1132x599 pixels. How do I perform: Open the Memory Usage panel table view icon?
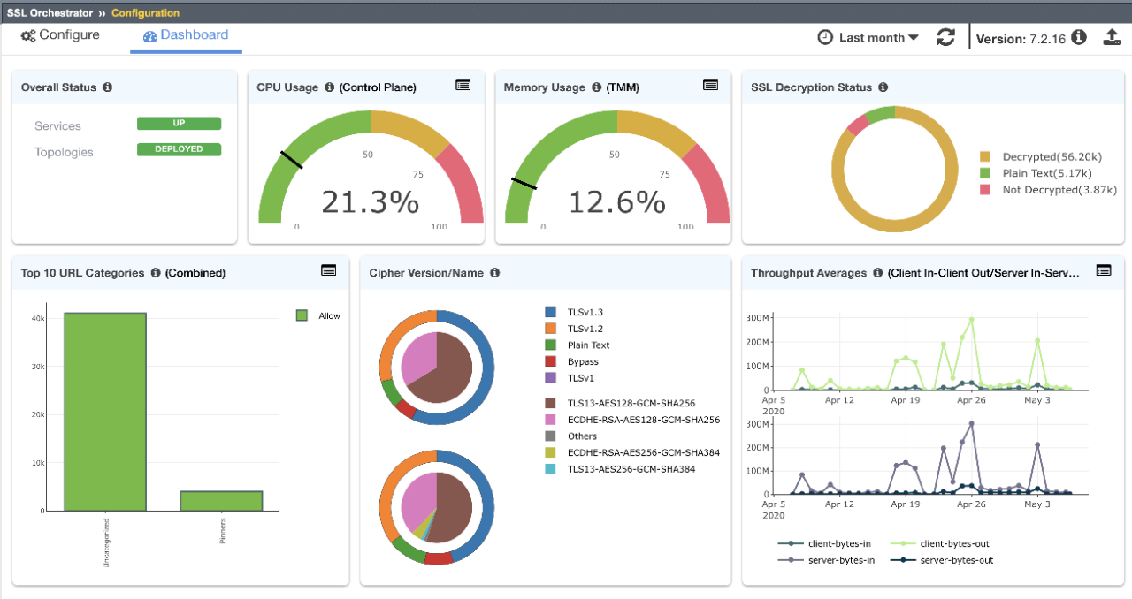pyautogui.click(x=710, y=85)
